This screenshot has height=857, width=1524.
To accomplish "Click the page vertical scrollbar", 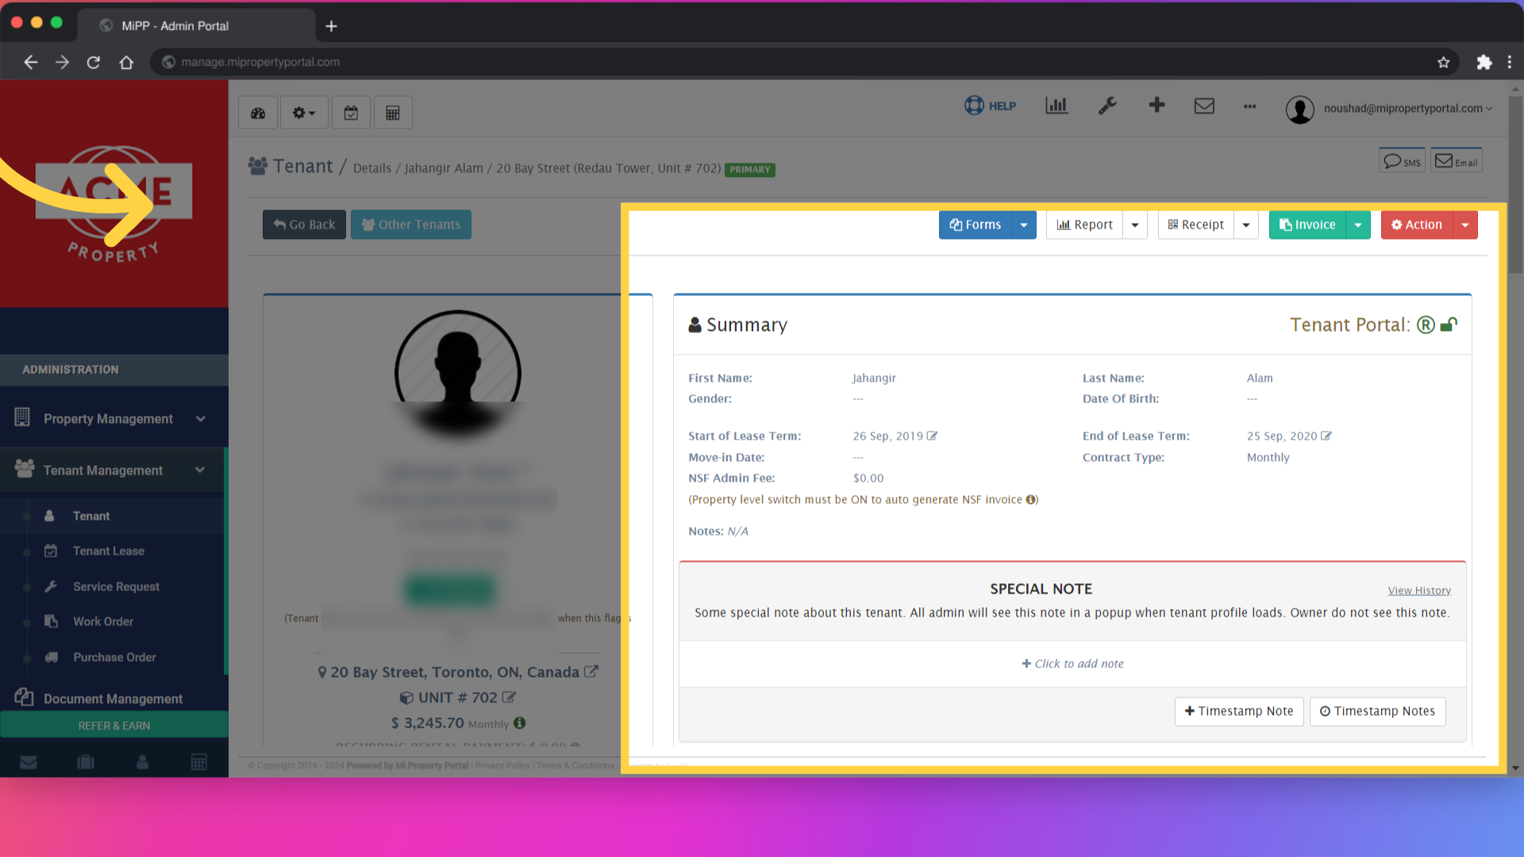I will coord(1515,186).
